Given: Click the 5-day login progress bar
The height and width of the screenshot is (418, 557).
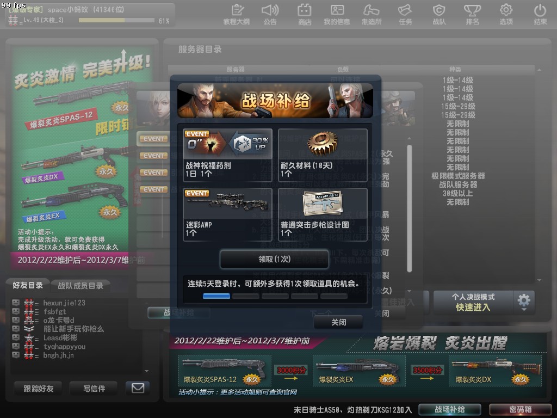Looking at the screenshot, I should click(x=275, y=296).
